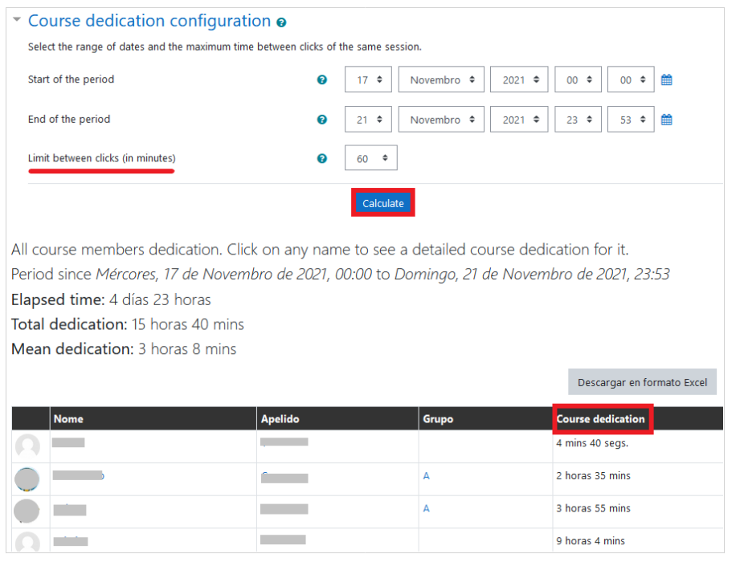Open the start month dropdown showing Novembro
Image resolution: width=740 pixels, height=562 pixels.
click(x=442, y=80)
